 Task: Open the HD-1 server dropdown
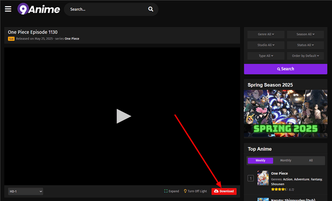click(26, 191)
